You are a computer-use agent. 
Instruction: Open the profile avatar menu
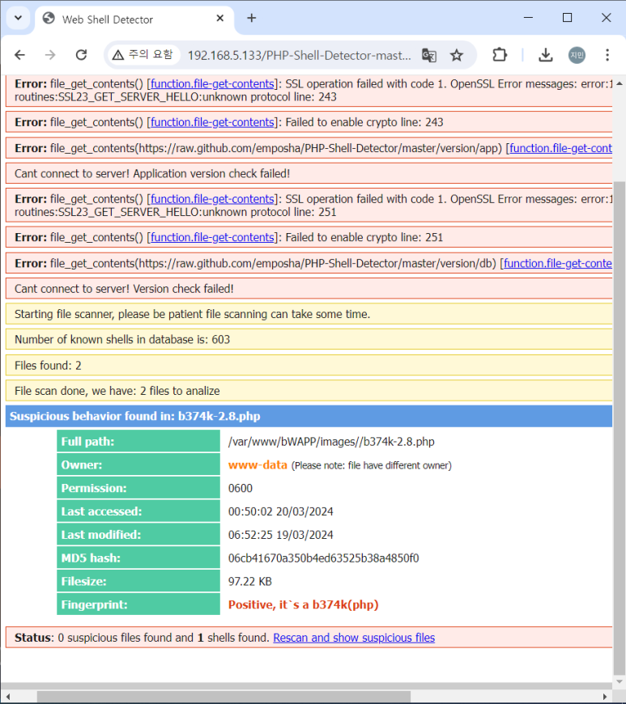click(577, 55)
